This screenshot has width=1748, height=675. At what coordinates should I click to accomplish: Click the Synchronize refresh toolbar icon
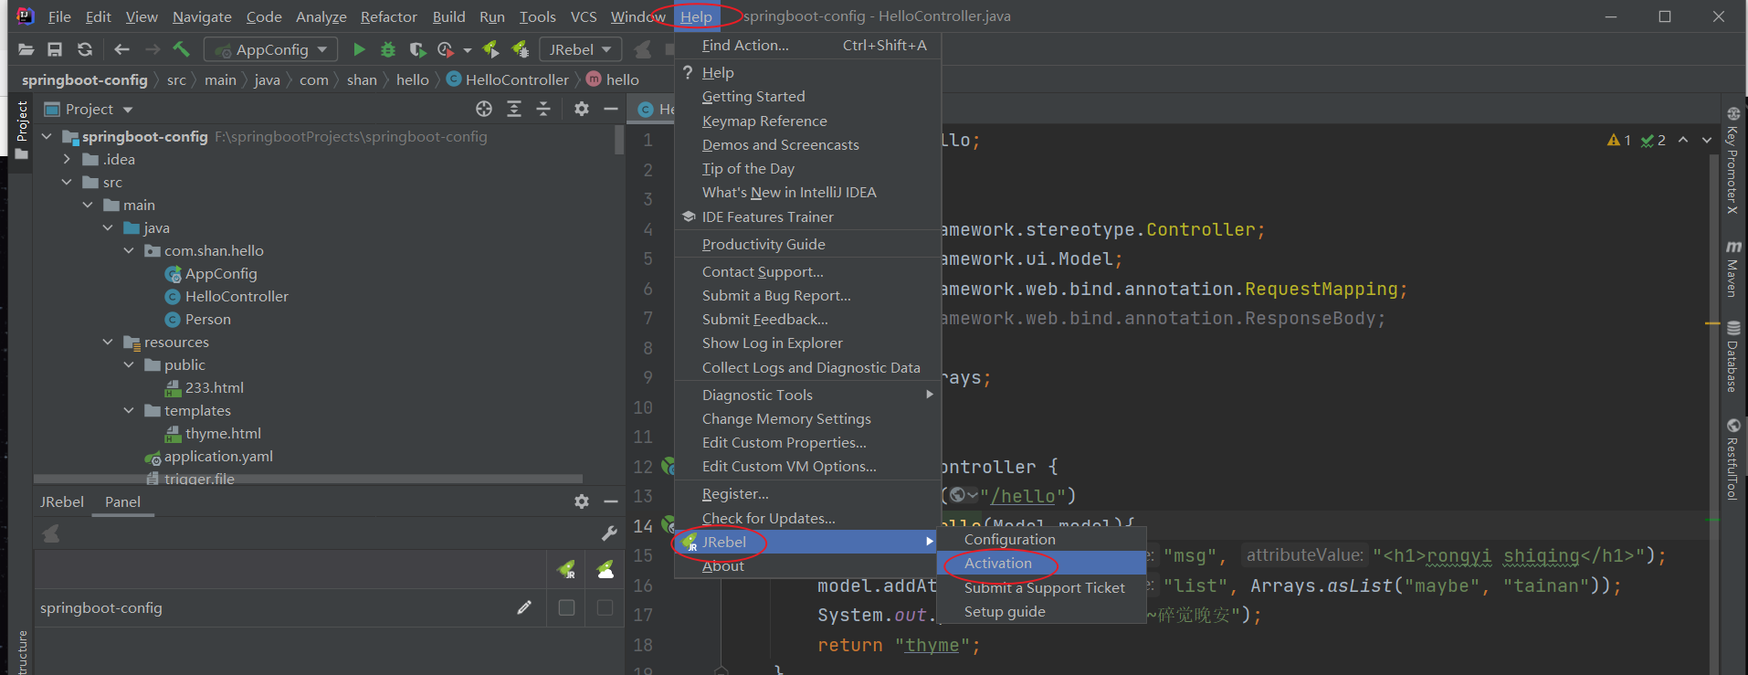85,49
